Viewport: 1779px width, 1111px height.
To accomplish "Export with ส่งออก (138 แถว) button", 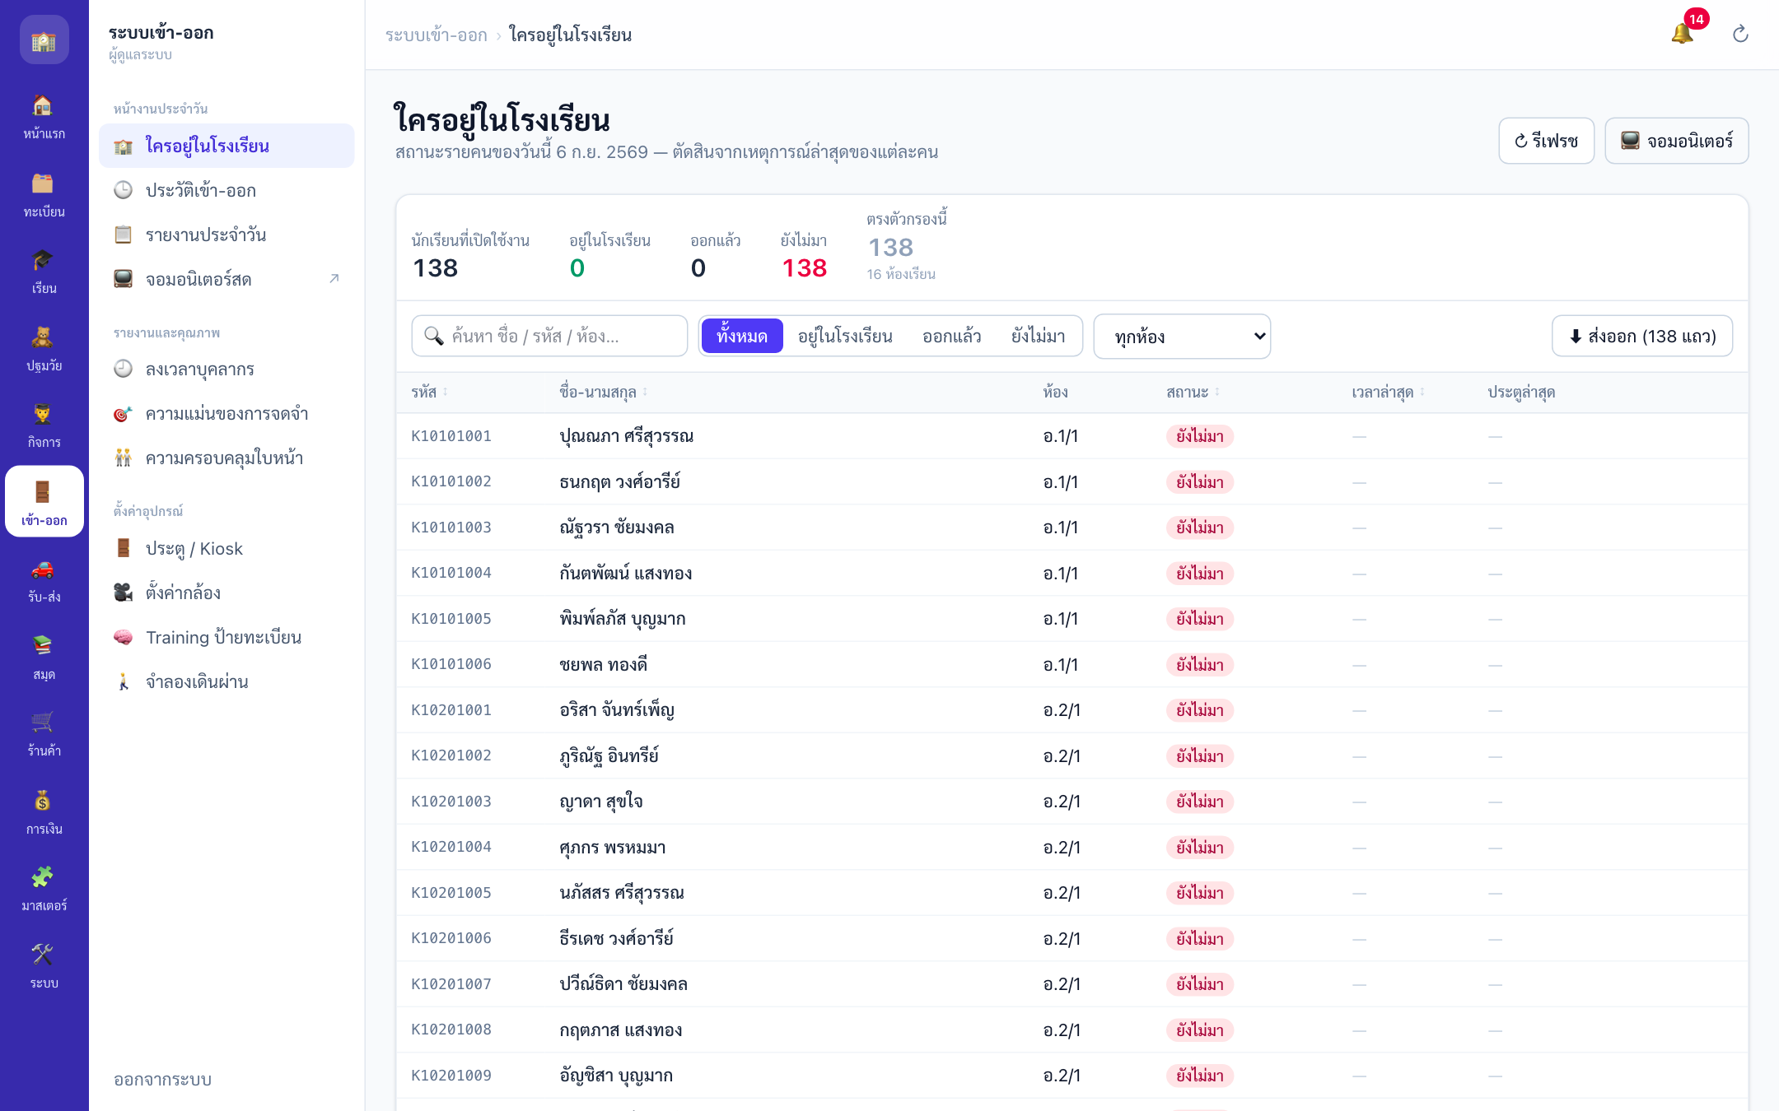I will 1642,336.
